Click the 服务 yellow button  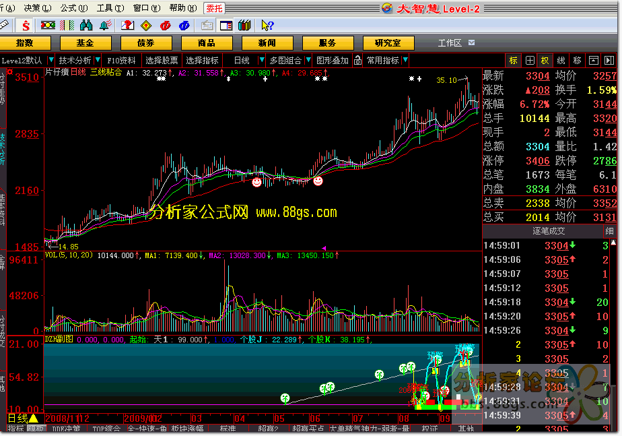coord(328,43)
